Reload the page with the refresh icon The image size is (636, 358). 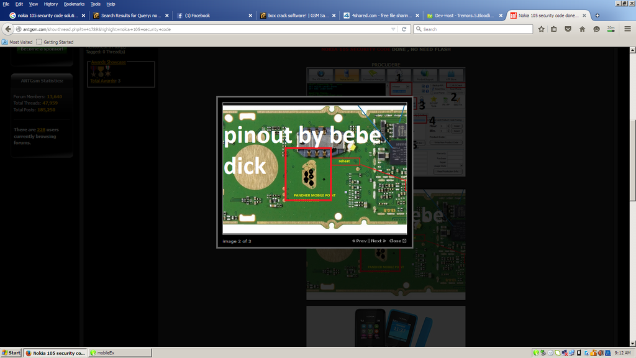[404, 29]
